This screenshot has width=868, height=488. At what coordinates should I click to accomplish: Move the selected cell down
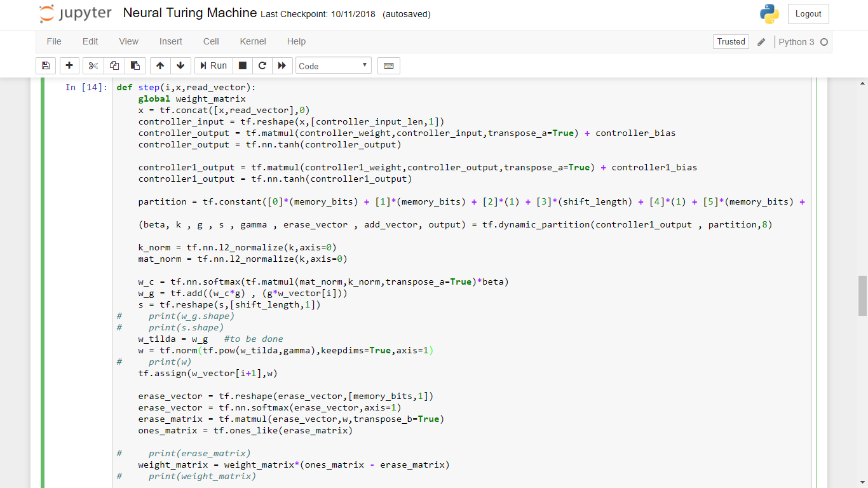click(180, 65)
